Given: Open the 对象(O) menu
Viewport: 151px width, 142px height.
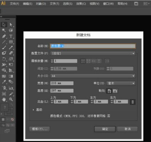Looking at the screenshot, I should pyautogui.click(x=41, y=4).
